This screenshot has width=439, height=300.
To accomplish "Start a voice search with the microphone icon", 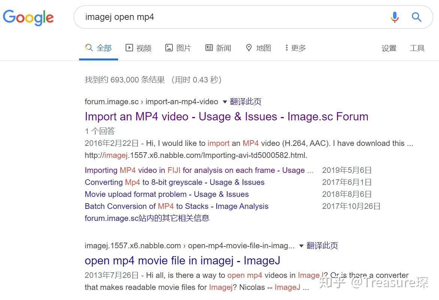I will pyautogui.click(x=394, y=17).
